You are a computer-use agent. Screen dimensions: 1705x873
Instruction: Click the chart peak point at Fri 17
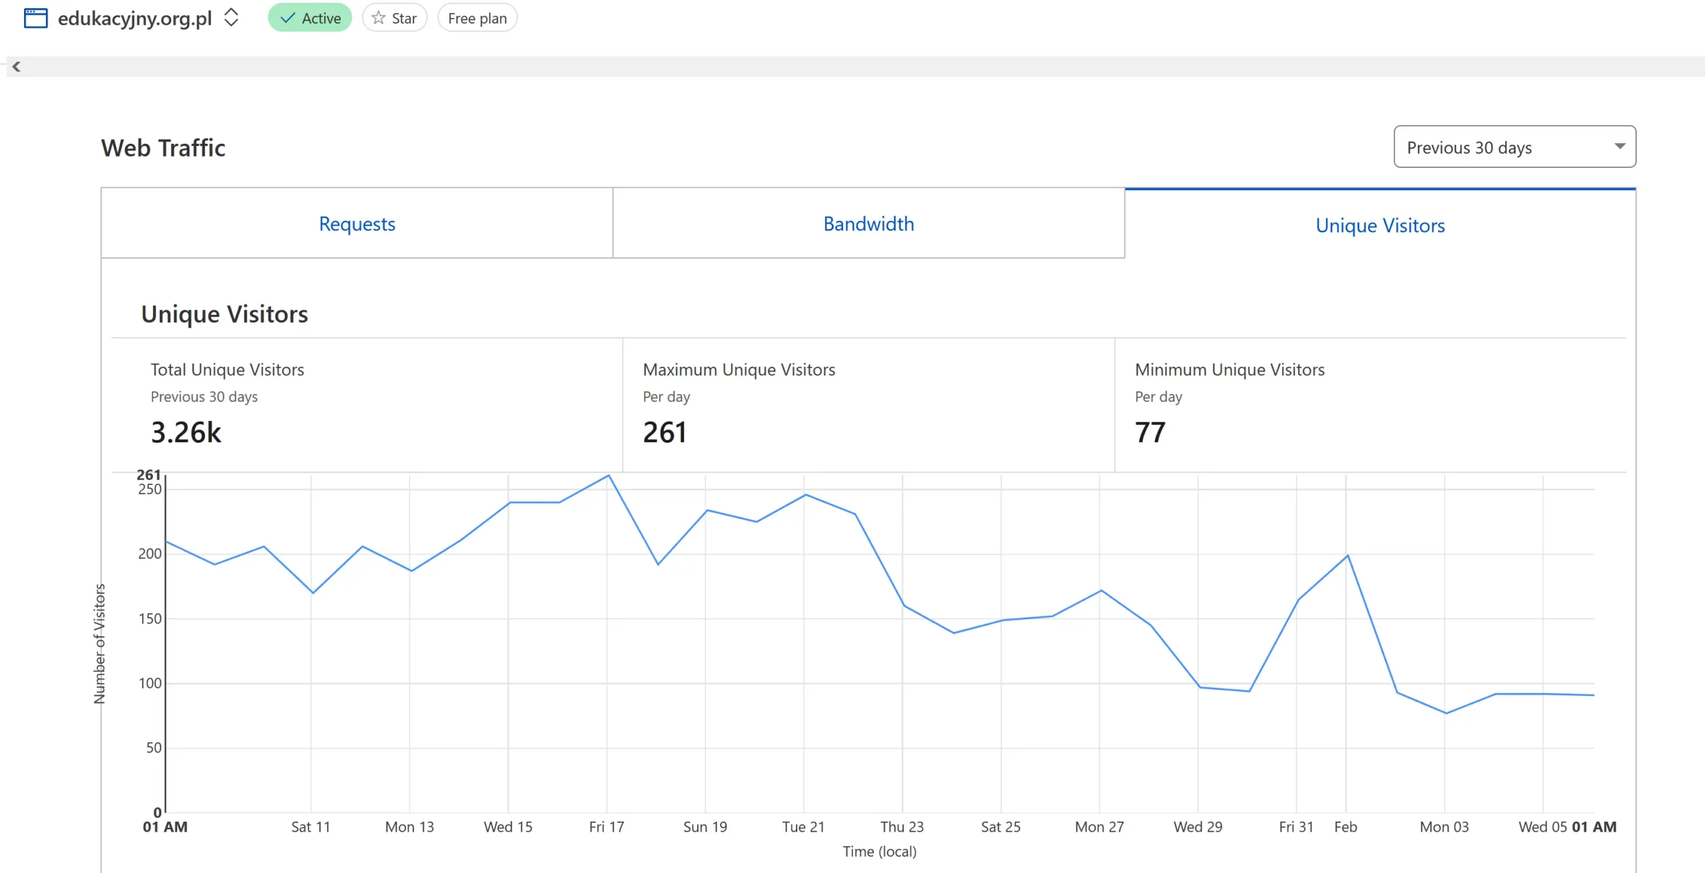608,475
